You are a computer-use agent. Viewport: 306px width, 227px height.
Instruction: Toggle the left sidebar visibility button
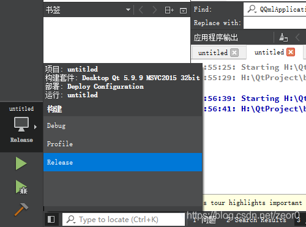click(51, 220)
